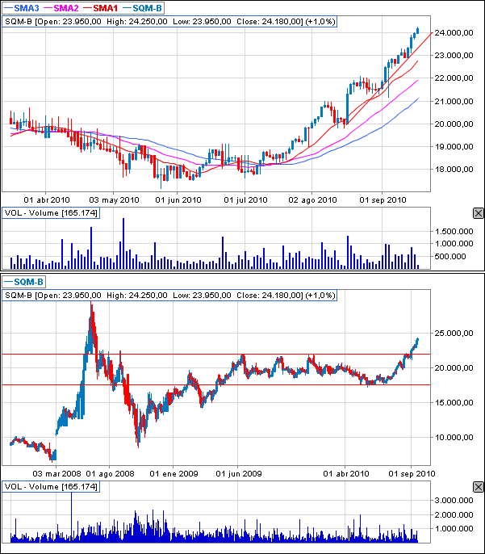Click the 20.000,00 label on top chart
The width and height of the screenshot is (485, 554).
[454, 124]
